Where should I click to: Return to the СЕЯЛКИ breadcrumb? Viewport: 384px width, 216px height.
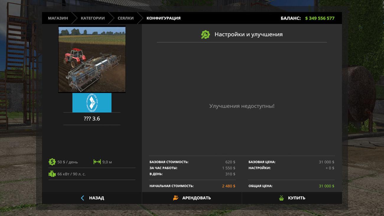(x=126, y=18)
